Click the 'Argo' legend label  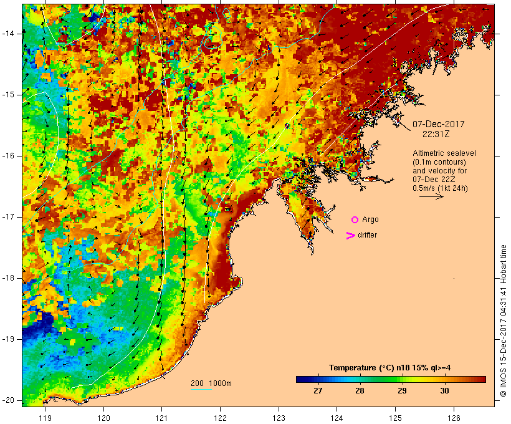[x=370, y=219]
